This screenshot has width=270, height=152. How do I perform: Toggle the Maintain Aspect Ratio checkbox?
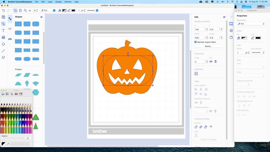(196, 42)
